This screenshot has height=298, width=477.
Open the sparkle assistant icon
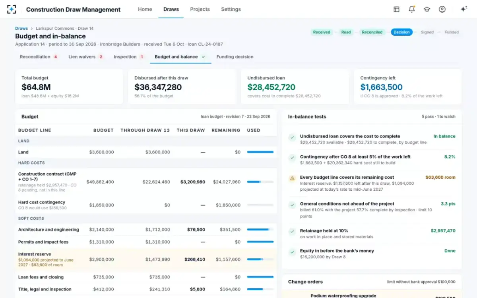463,9
